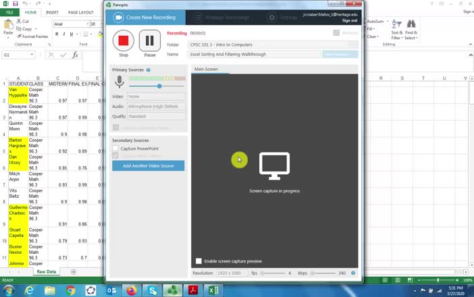474x297 pixels.
Task: Switch to the INSERT ribbon tab
Action: point(52,12)
